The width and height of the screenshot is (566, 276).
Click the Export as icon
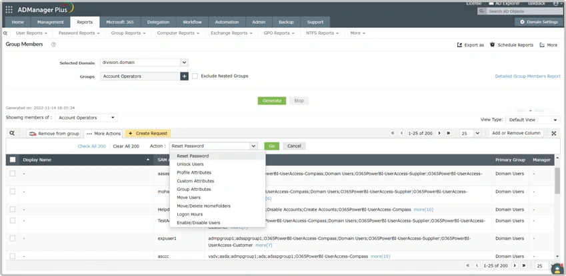click(459, 45)
